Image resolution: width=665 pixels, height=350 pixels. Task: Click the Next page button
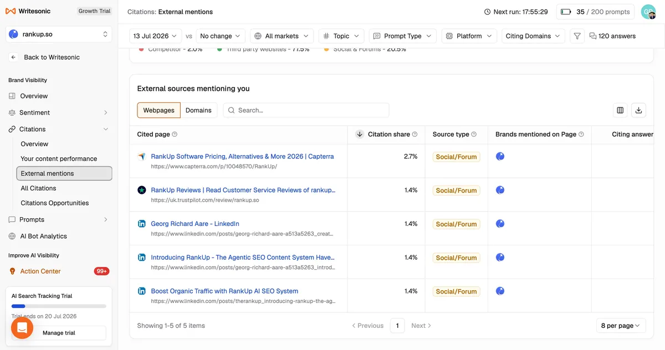pyautogui.click(x=421, y=326)
